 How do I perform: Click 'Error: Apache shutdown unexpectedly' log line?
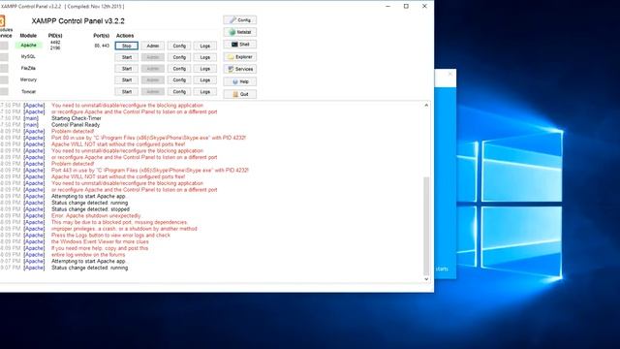[x=96, y=215]
